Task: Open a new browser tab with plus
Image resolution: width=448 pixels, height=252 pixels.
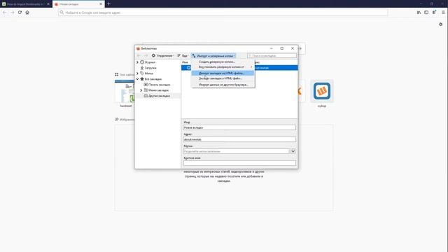Action: (x=108, y=4)
